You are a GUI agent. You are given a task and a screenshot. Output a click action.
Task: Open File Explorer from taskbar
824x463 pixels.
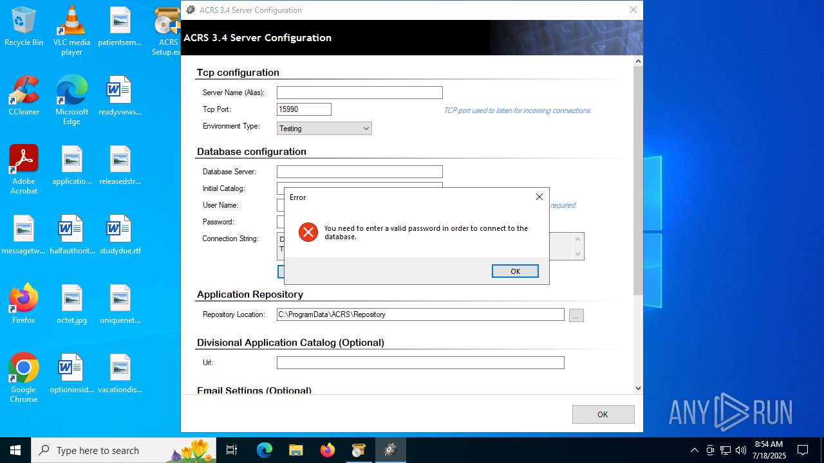tap(295, 450)
